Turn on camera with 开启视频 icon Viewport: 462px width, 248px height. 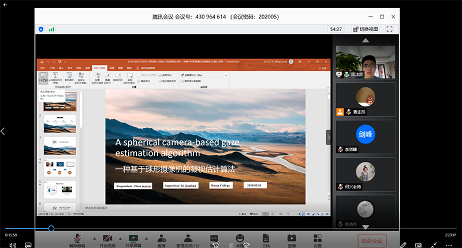point(106,239)
